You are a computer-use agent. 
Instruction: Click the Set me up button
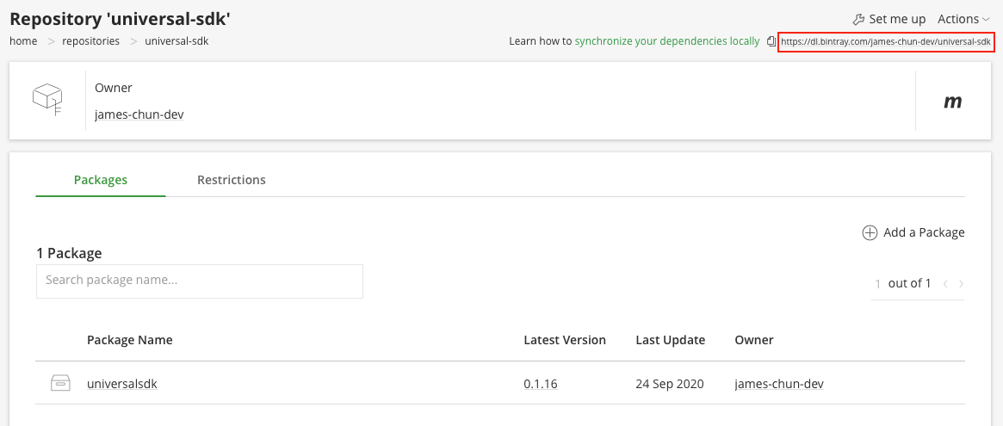889,19
